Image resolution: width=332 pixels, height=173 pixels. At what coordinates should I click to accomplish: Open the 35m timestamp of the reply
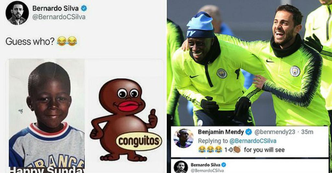click(307, 132)
